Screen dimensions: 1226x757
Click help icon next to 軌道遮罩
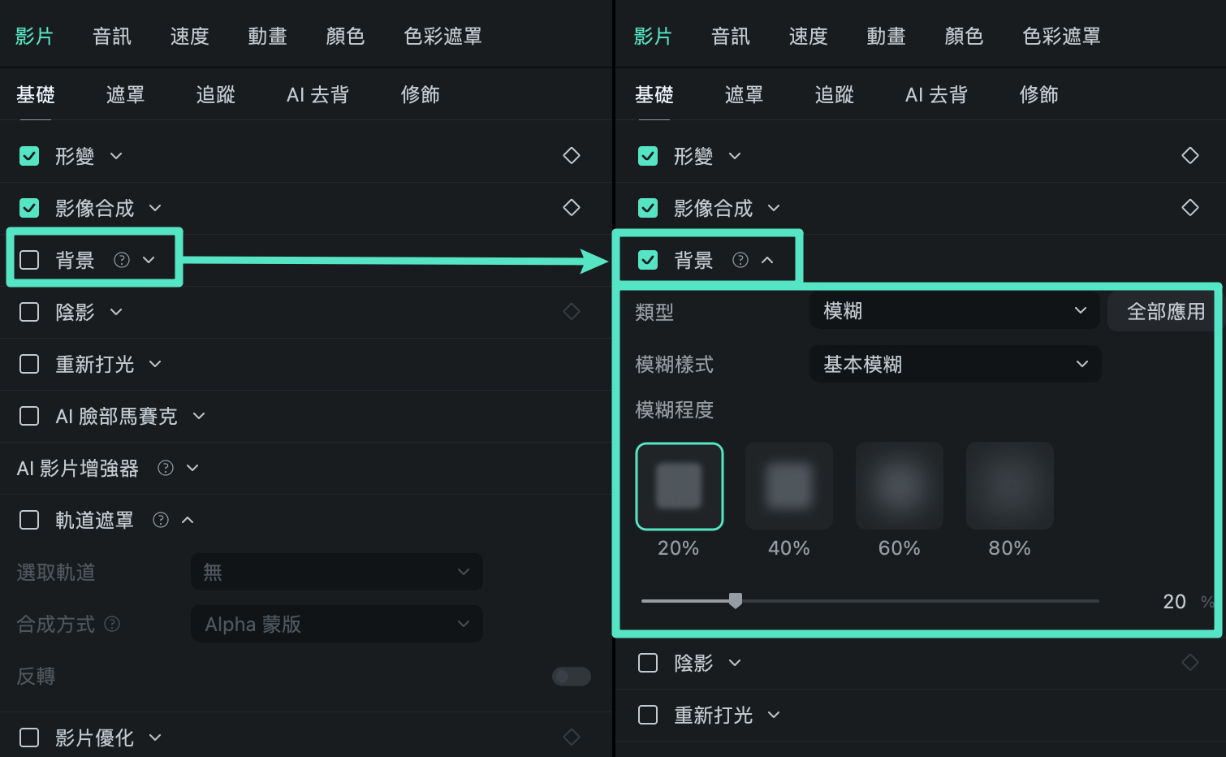[161, 520]
